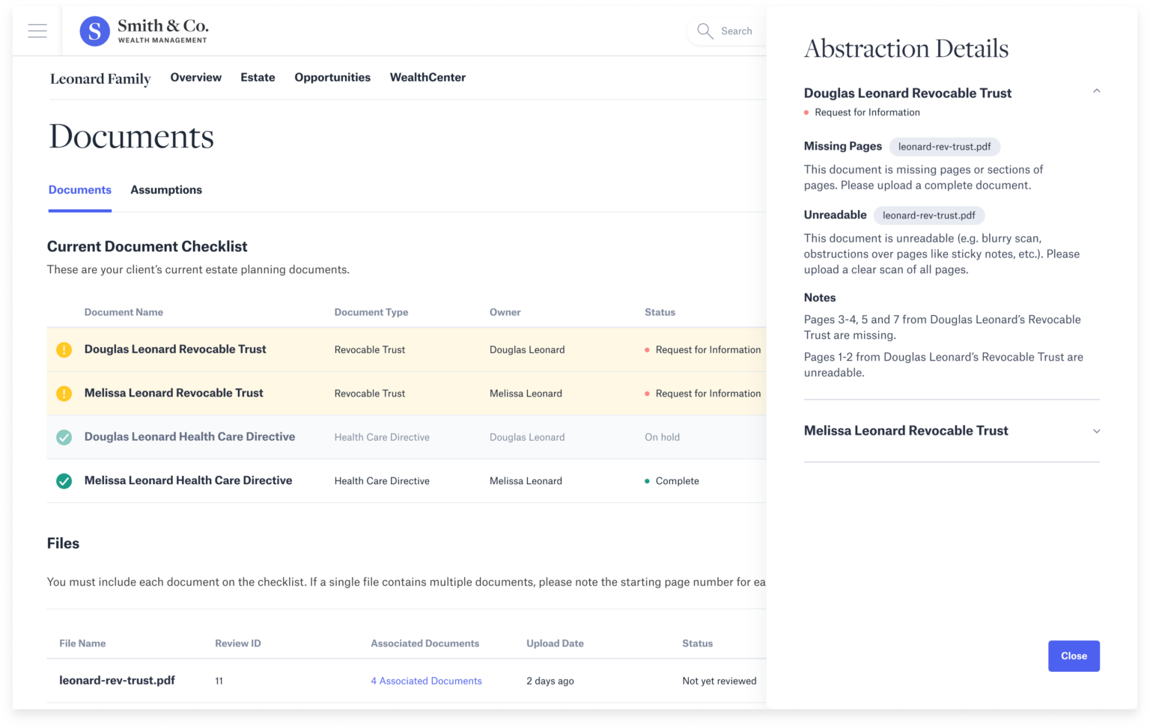This screenshot has height=728, width=1150.
Task: Click the red status dot beside Request for Information
Action: coord(647,349)
